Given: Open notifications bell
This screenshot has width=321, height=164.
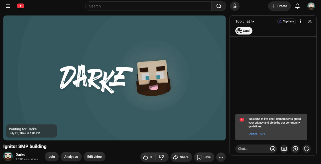Looking at the screenshot, I should (x=297, y=6).
